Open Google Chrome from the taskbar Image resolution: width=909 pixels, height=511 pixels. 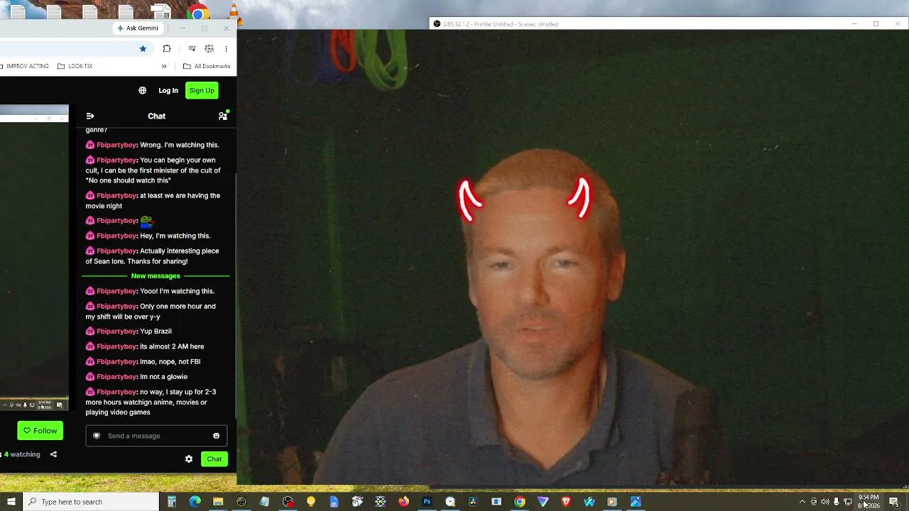[520, 502]
